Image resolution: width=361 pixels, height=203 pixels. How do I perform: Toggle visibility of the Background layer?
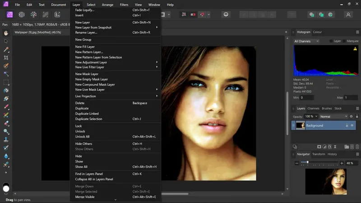pos(352,125)
